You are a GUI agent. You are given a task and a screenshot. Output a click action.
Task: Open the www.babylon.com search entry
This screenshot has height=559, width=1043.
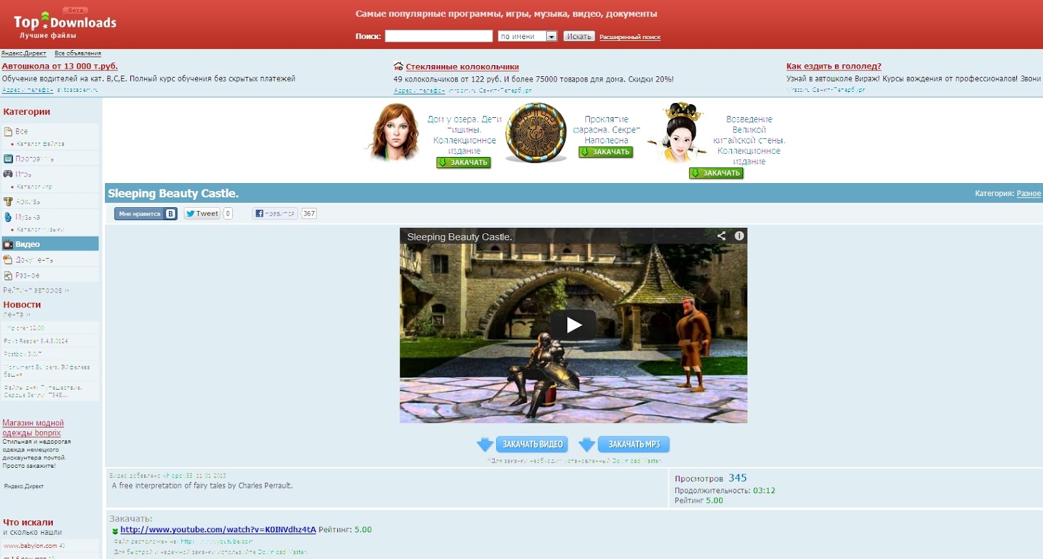[30, 546]
